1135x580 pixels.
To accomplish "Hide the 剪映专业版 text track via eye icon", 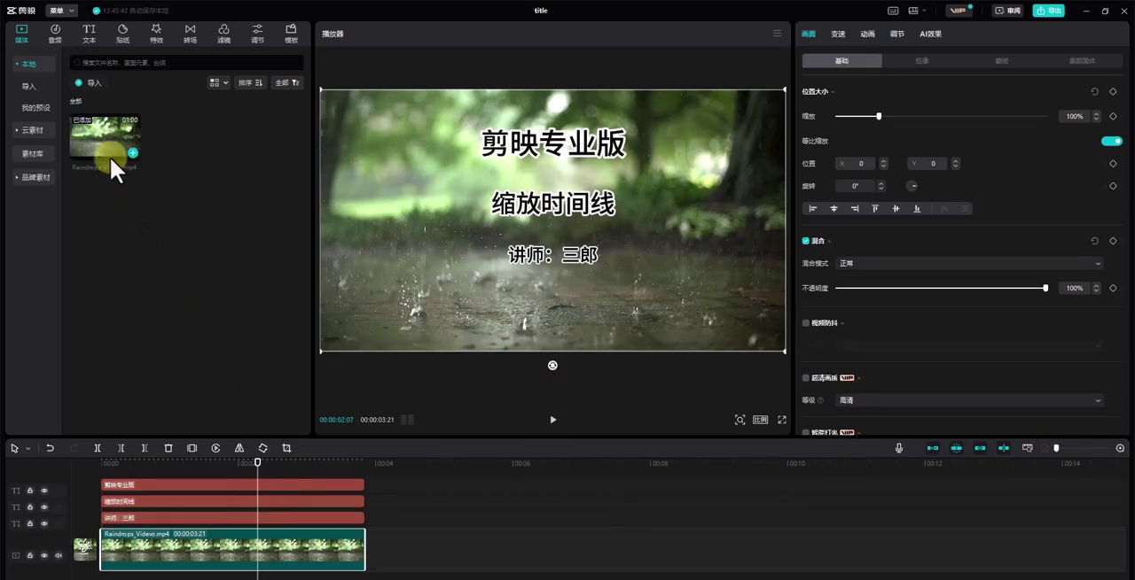I will point(44,491).
